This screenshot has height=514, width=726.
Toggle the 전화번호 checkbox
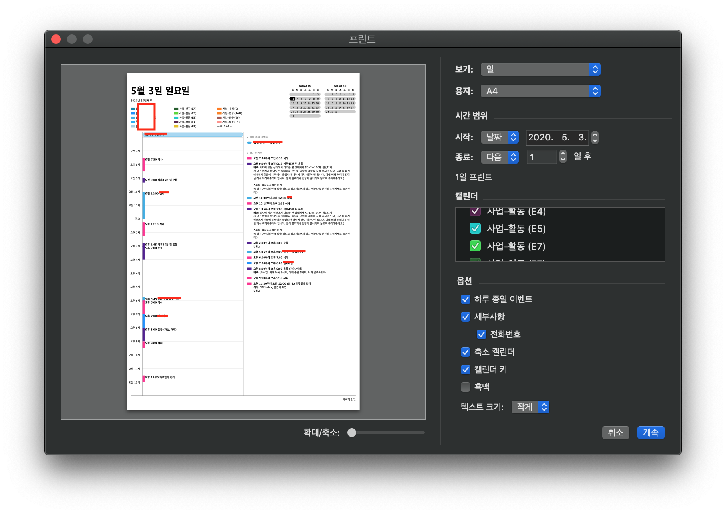(482, 334)
